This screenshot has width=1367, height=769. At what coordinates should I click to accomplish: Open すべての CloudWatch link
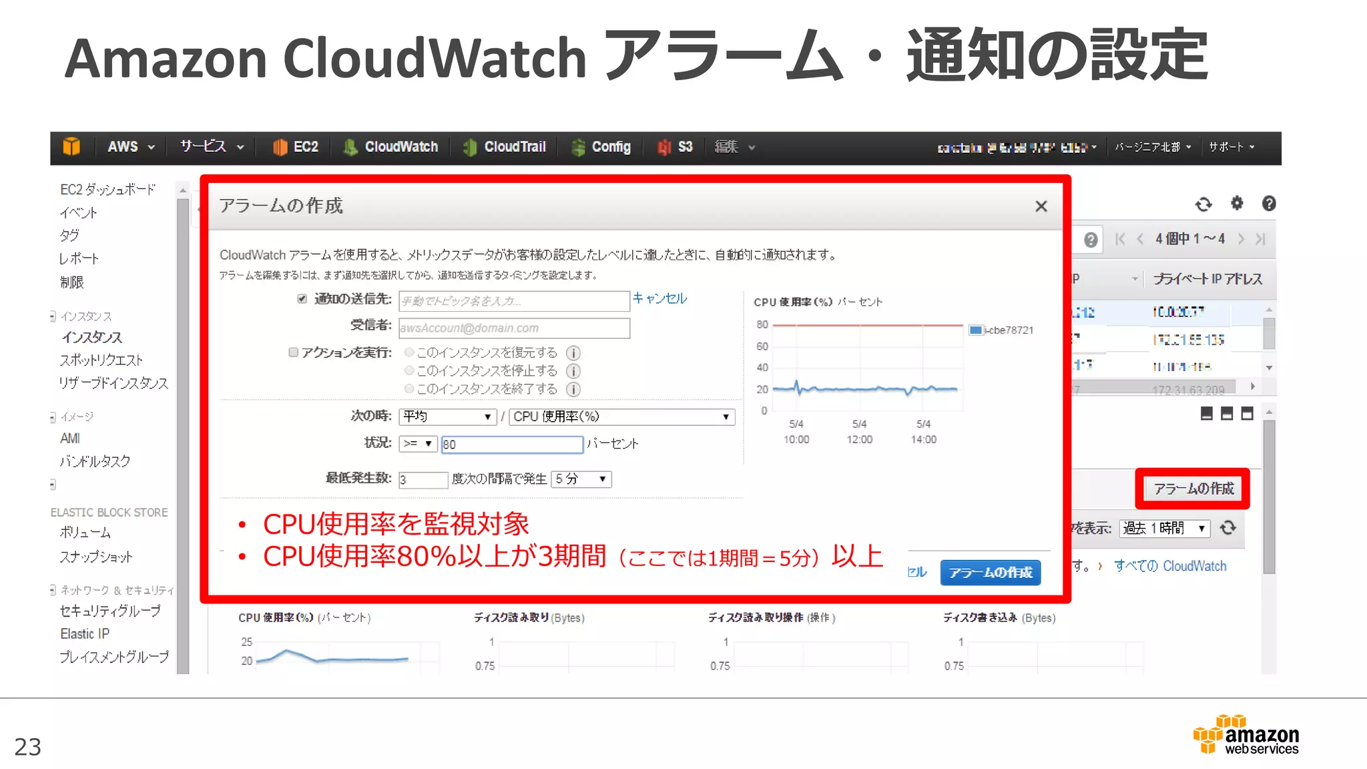1171,566
